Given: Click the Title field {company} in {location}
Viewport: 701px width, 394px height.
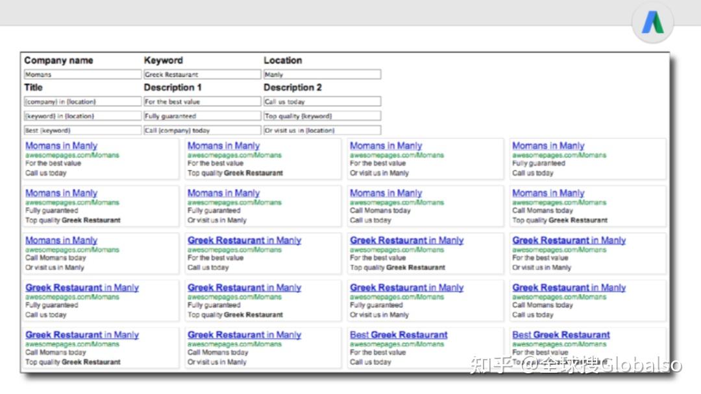Looking at the screenshot, I should (82, 101).
